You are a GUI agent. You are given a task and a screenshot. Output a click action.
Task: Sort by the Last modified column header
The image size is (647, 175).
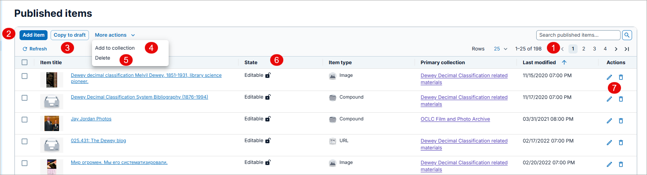coord(539,62)
